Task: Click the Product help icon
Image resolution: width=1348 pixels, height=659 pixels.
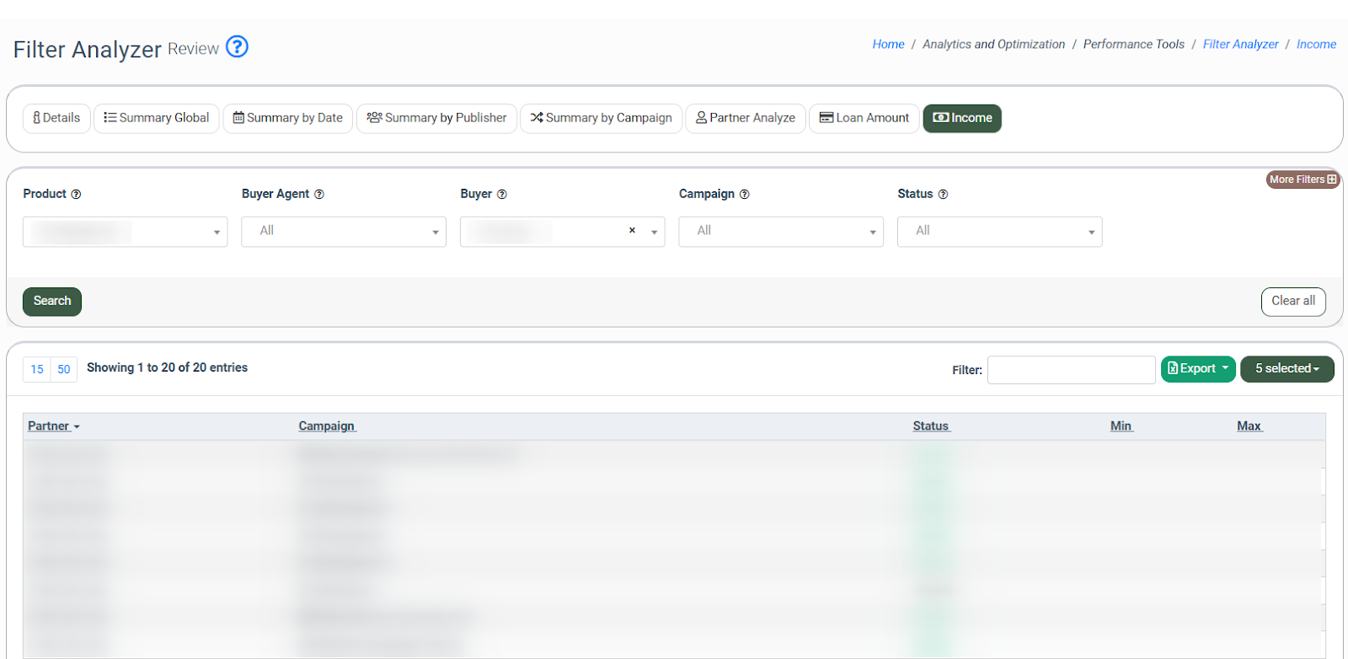Action: coord(76,195)
